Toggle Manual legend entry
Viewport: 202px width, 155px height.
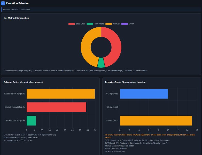pyautogui.click(x=112, y=24)
